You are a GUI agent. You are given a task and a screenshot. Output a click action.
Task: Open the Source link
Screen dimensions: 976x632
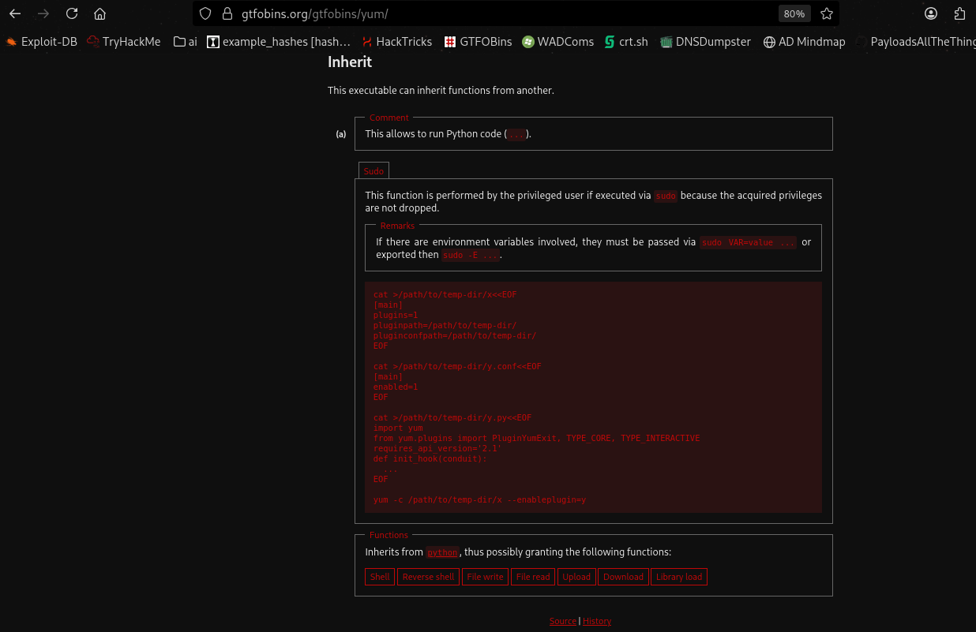coord(563,622)
